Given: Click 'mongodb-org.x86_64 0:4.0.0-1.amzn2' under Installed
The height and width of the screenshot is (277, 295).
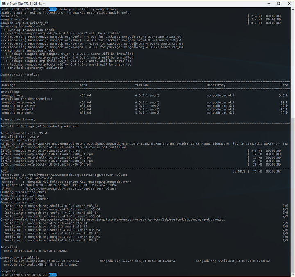Looking at the screenshot, I should 35,251.
